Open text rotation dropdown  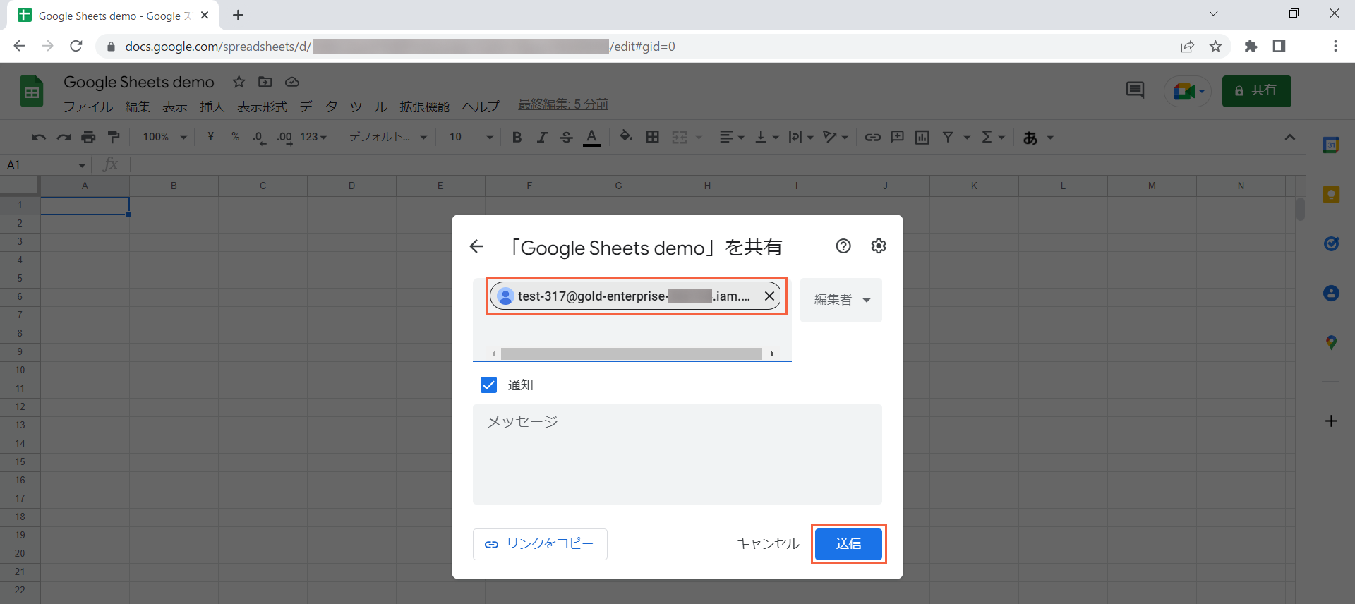pyautogui.click(x=836, y=137)
